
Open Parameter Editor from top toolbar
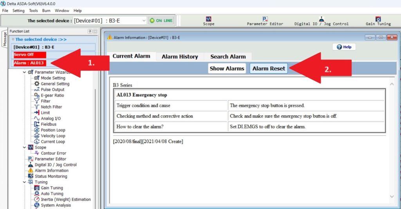(x=265, y=21)
